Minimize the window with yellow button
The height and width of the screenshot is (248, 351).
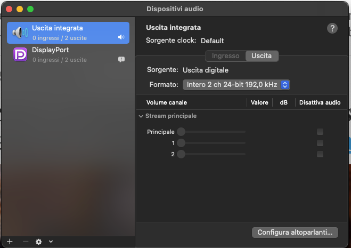(x=20, y=9)
